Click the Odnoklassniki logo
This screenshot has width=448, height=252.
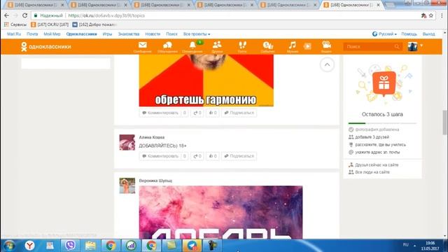[46, 47]
